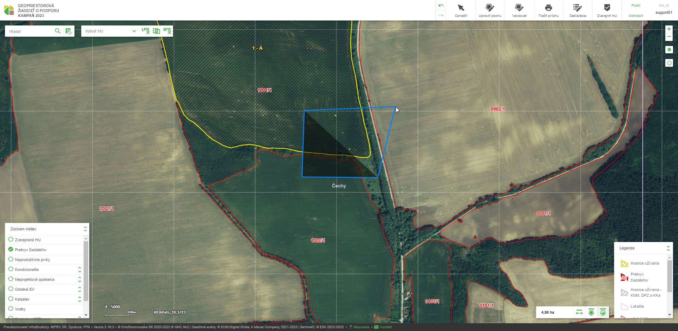Click the Čechy place name label
The height and width of the screenshot is (331, 678).
339,185
